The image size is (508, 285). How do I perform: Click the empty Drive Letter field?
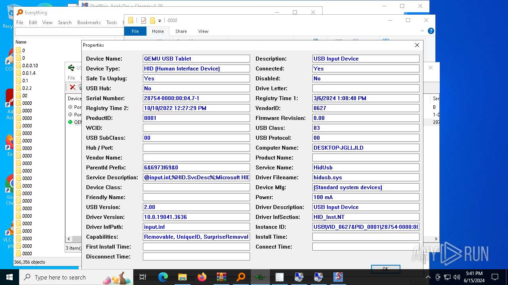click(366, 88)
